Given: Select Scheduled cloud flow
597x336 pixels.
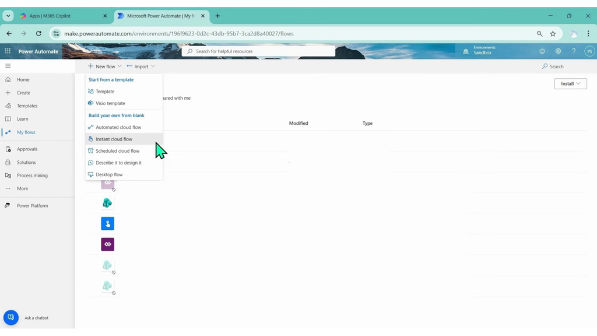Looking at the screenshot, I should 124,151.
